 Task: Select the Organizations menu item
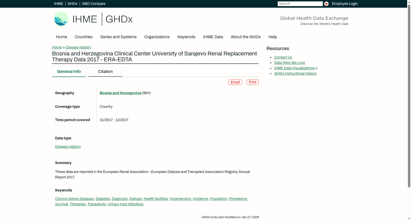tap(157, 37)
